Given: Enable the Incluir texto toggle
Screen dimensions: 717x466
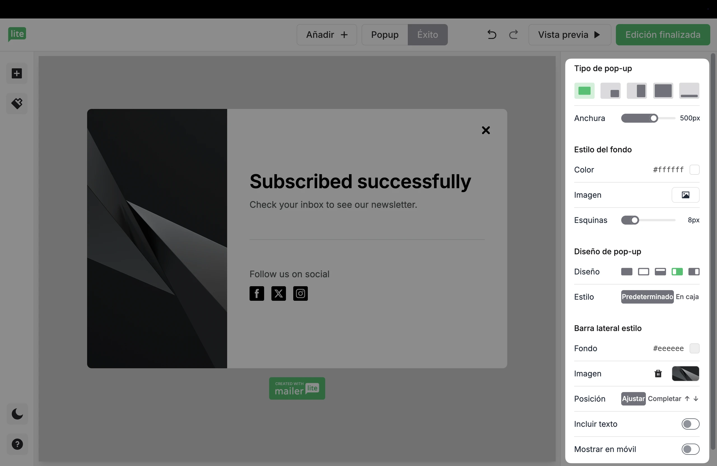Looking at the screenshot, I should (x=690, y=424).
